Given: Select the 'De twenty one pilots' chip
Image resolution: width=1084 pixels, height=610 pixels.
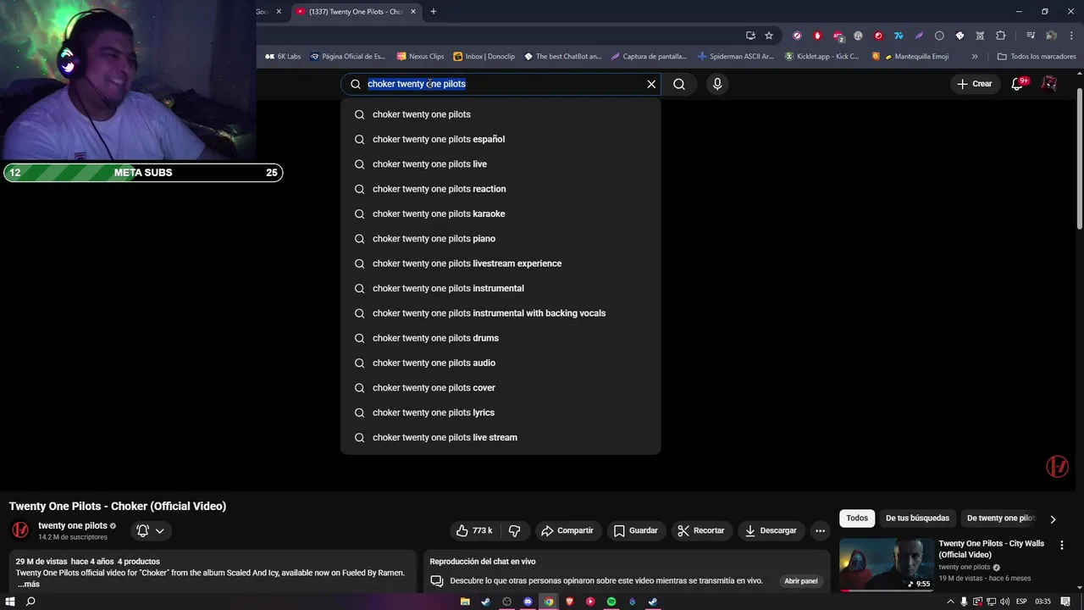Looking at the screenshot, I should point(1001,518).
